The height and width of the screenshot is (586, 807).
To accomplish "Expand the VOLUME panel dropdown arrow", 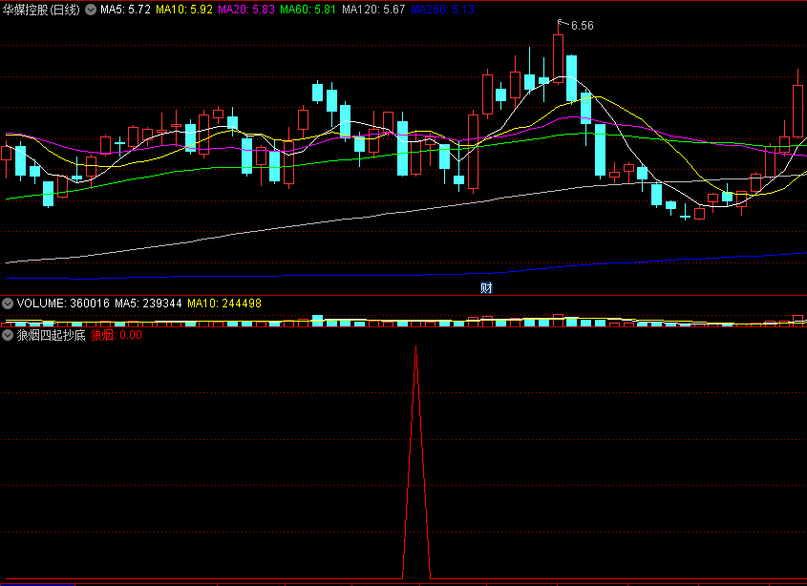I will (x=8, y=303).
